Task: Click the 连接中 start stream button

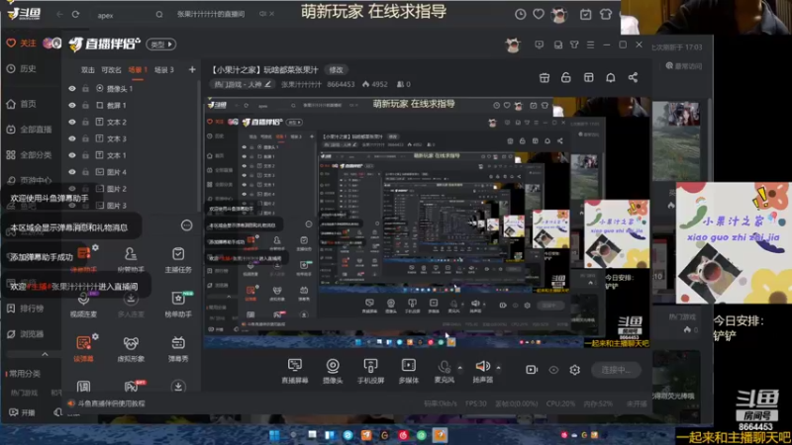Action: pos(616,370)
